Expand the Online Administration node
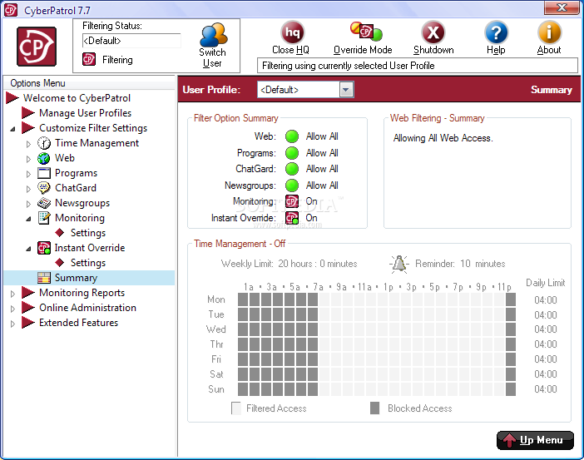Image resolution: width=584 pixels, height=460 pixels. click(12, 309)
